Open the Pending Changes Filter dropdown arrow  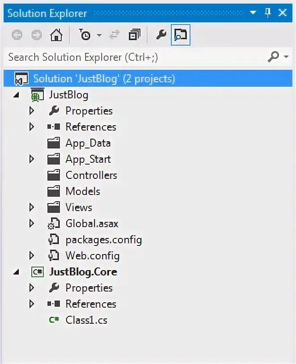tap(99, 35)
